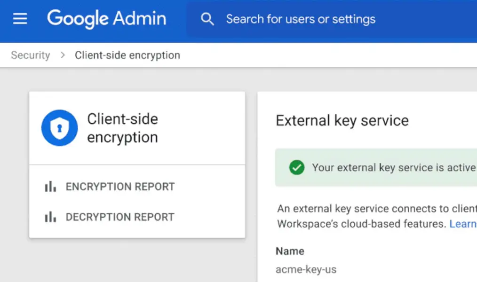Click the External key service heading

point(342,121)
